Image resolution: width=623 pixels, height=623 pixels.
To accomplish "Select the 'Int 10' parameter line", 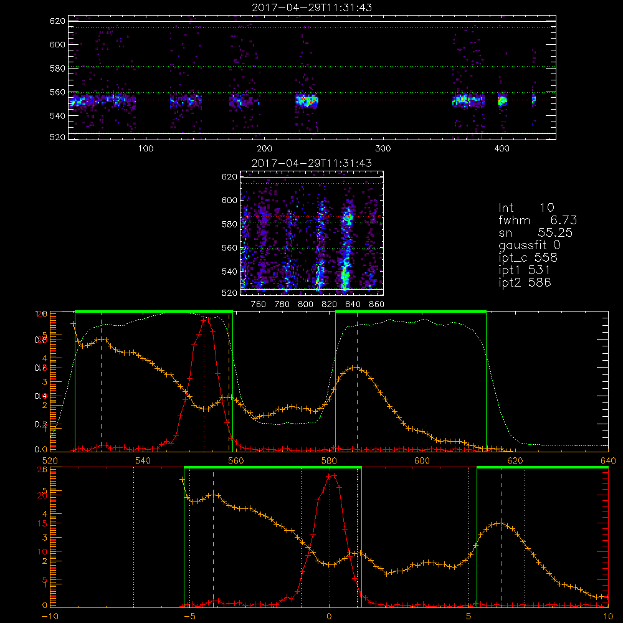I will 526,207.
